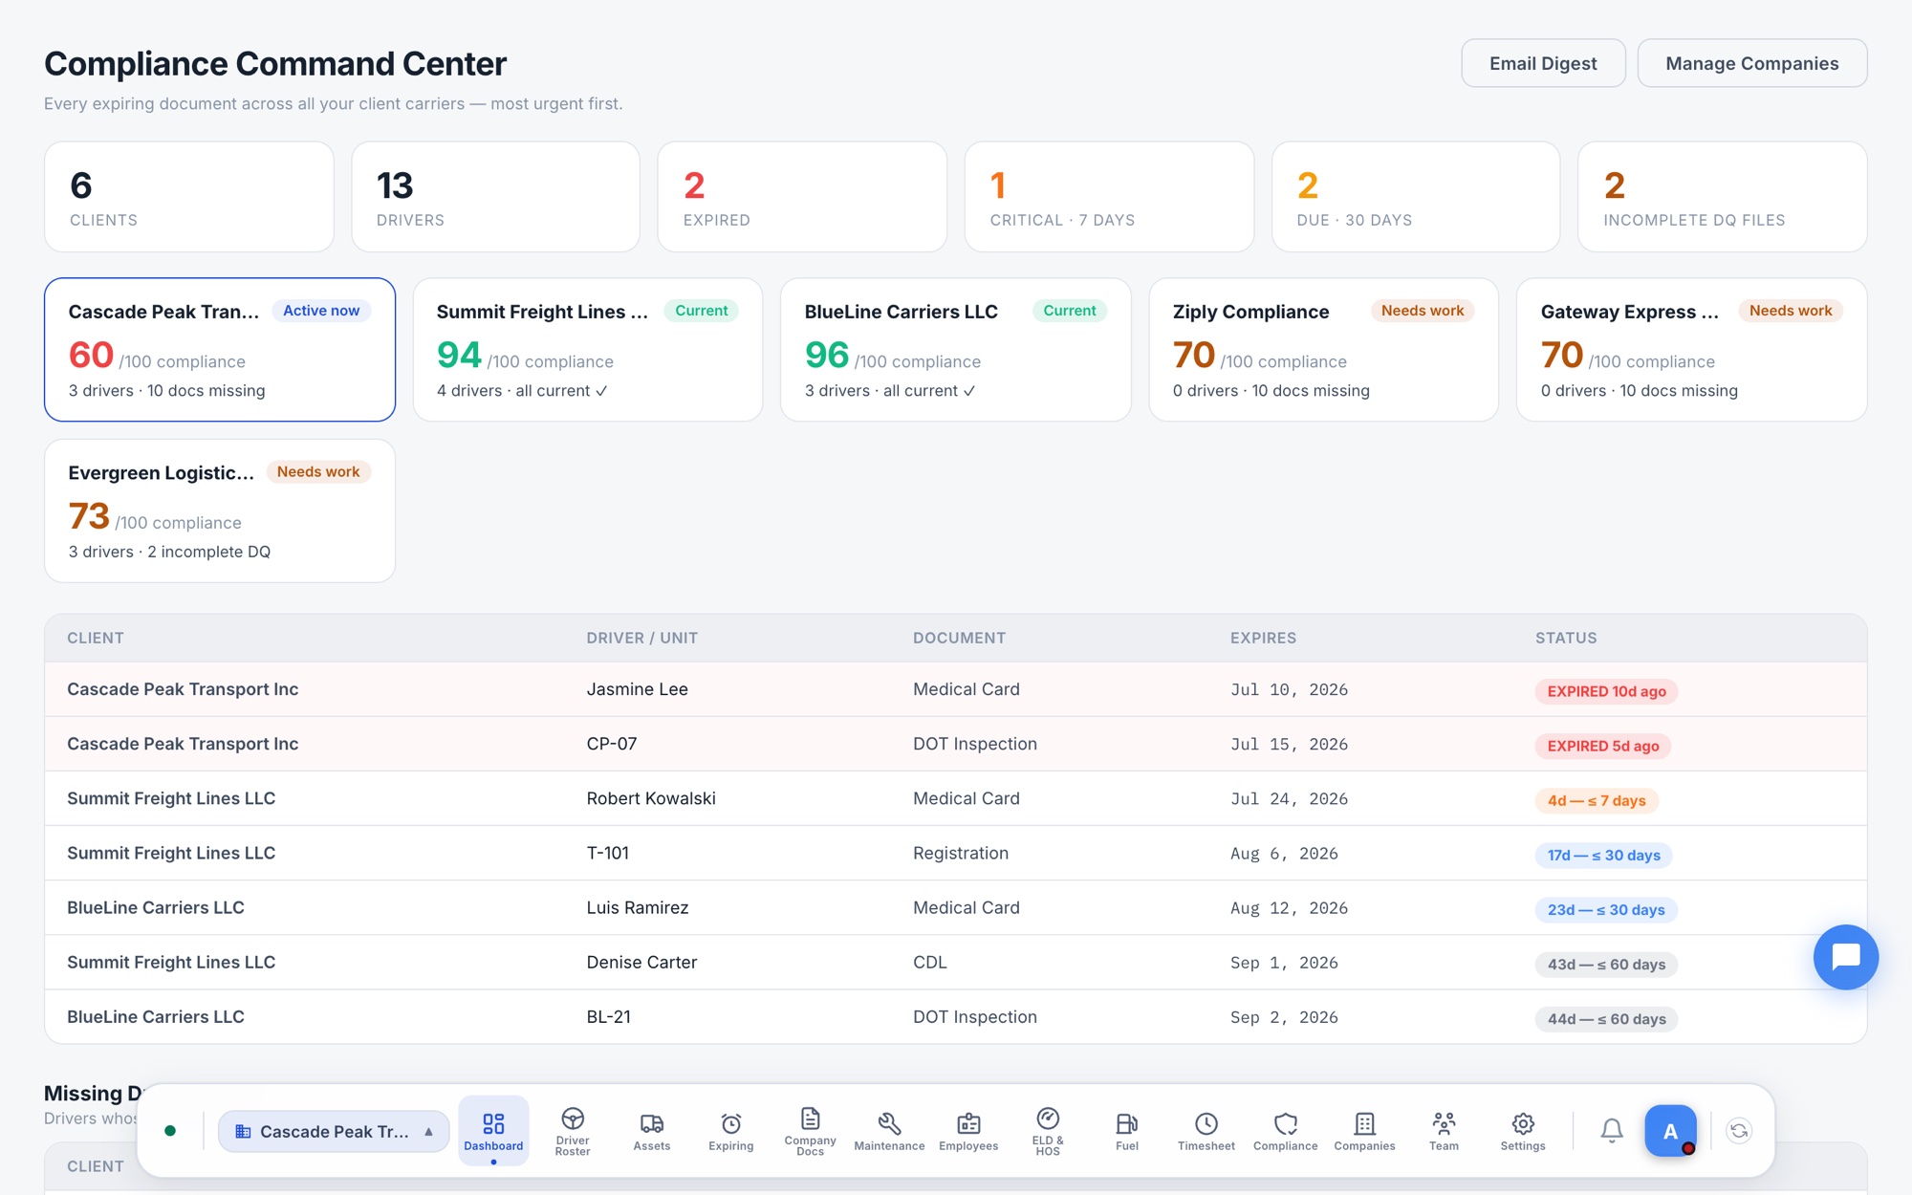Screen dimensions: 1912x1195
Task: Click the green online status dot
Action: 170,1131
